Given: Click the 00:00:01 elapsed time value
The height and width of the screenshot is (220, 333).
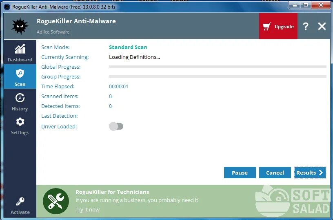Looking at the screenshot, I should point(118,87).
